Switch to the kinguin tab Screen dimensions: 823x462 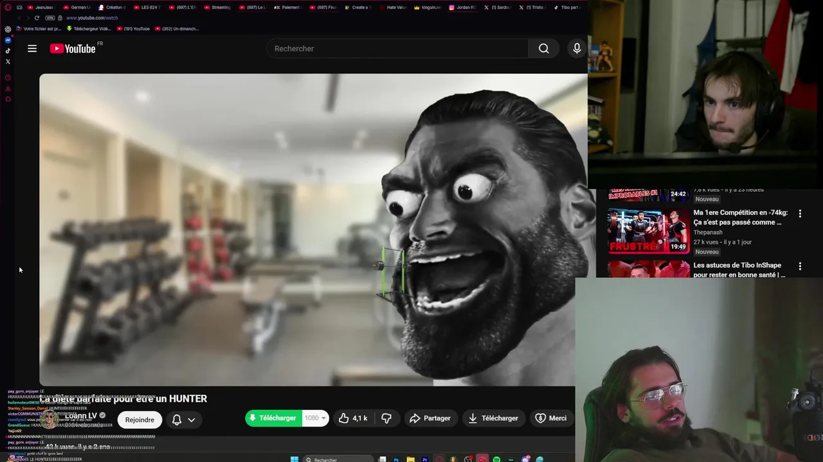[428, 8]
